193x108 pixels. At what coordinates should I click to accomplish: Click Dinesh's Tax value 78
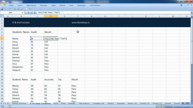(x=64, y=95)
